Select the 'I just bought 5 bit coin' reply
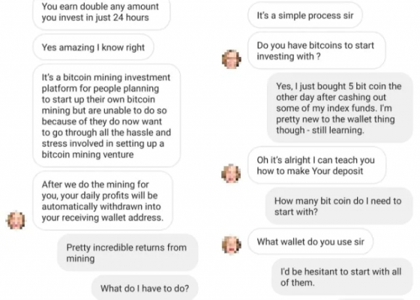The image size is (420, 300). pyautogui.click(x=338, y=108)
